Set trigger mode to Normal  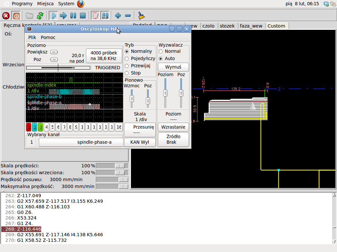169,52
